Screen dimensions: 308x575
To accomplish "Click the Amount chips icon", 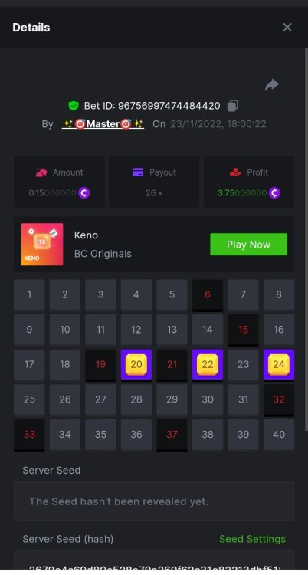I will click(42, 172).
